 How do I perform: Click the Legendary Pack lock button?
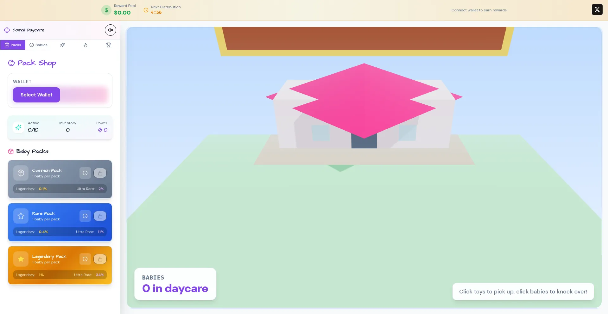pyautogui.click(x=100, y=259)
